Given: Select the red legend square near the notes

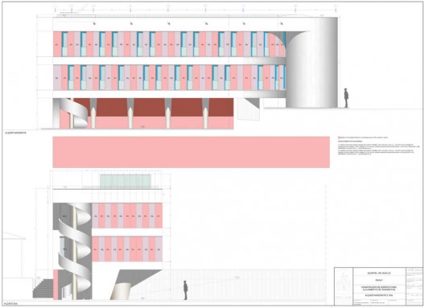Looking at the screenshot, I should 339,138.
